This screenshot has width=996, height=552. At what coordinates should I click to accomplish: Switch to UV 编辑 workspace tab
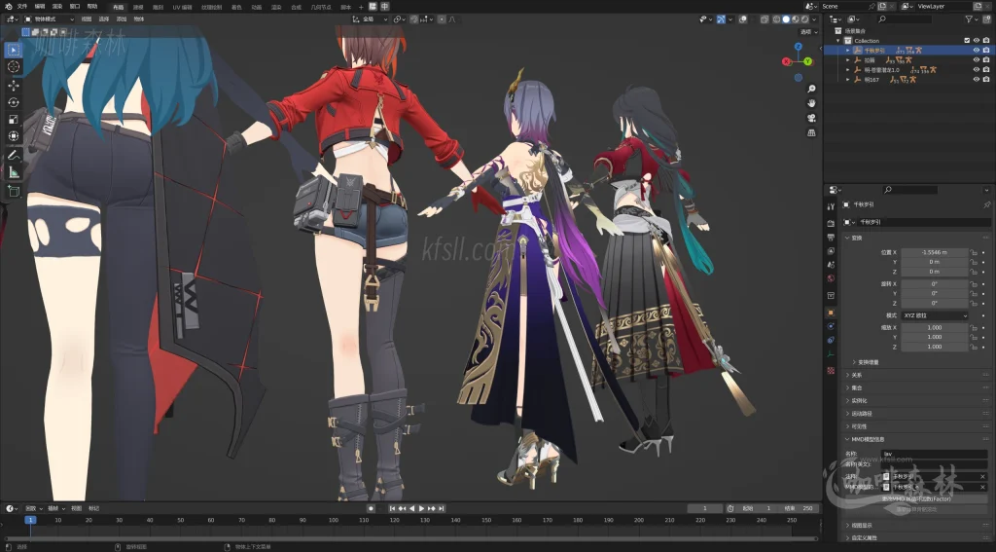[182, 7]
